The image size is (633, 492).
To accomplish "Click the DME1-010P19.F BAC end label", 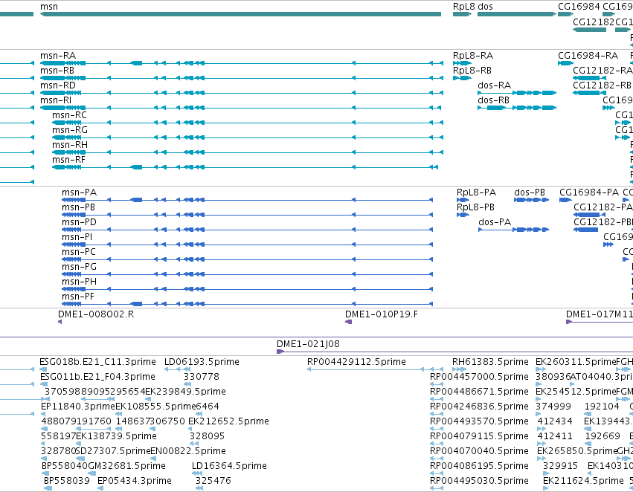I will [382, 314].
